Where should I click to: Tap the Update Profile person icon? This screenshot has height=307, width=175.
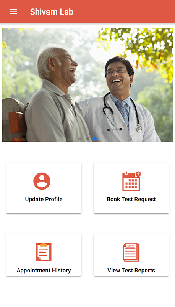coord(42,181)
